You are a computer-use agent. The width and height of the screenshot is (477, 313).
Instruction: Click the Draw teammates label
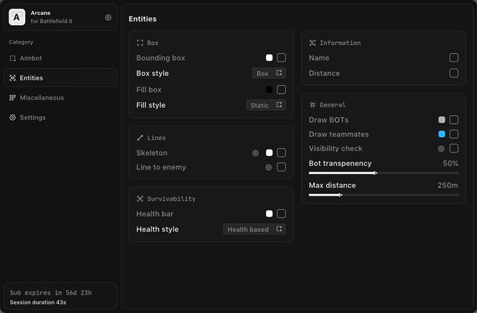click(x=339, y=135)
